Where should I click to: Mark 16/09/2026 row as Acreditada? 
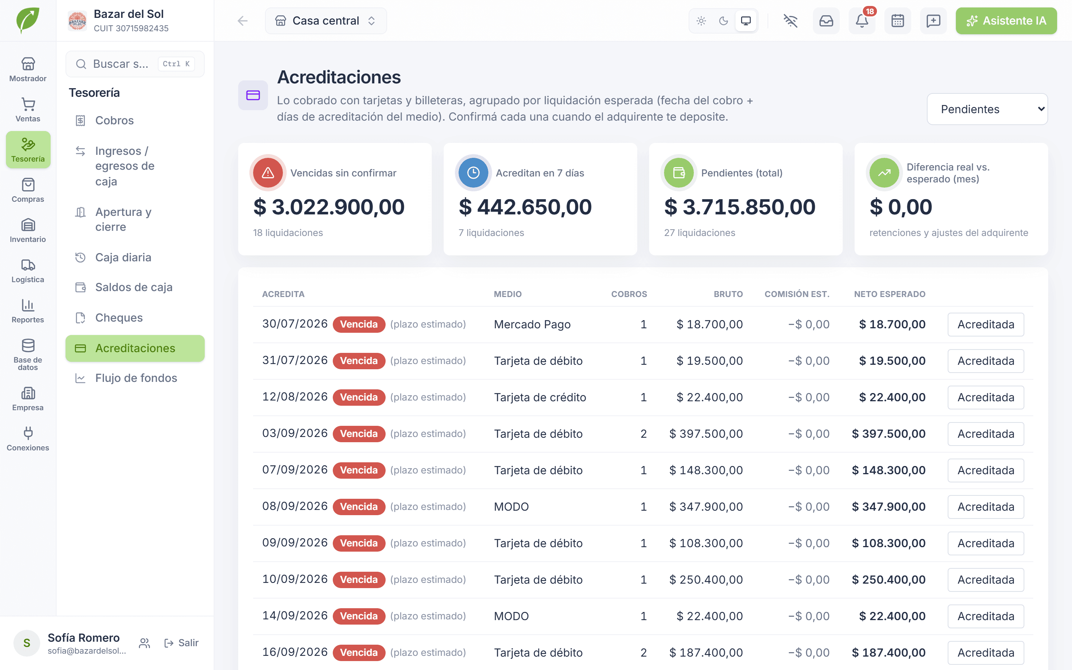tap(986, 653)
